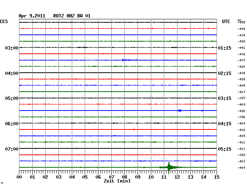Select the DC offset value -382
The height and width of the screenshot is (187, 247).
[x=241, y=155]
